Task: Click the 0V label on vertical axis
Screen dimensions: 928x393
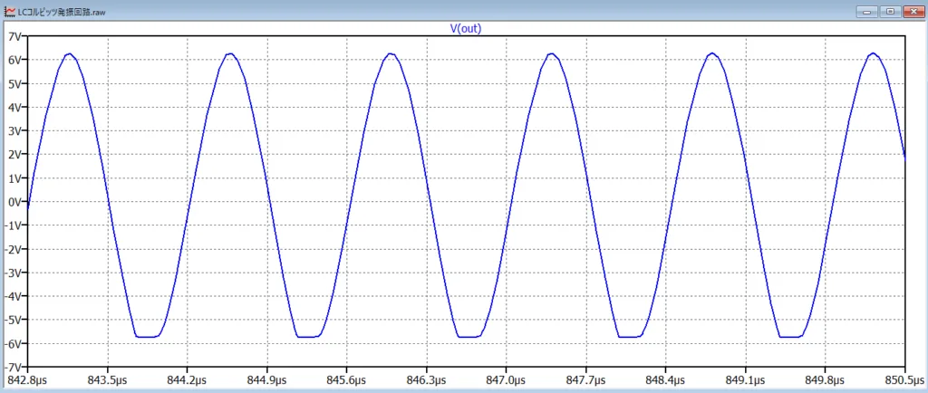Action: 14,202
